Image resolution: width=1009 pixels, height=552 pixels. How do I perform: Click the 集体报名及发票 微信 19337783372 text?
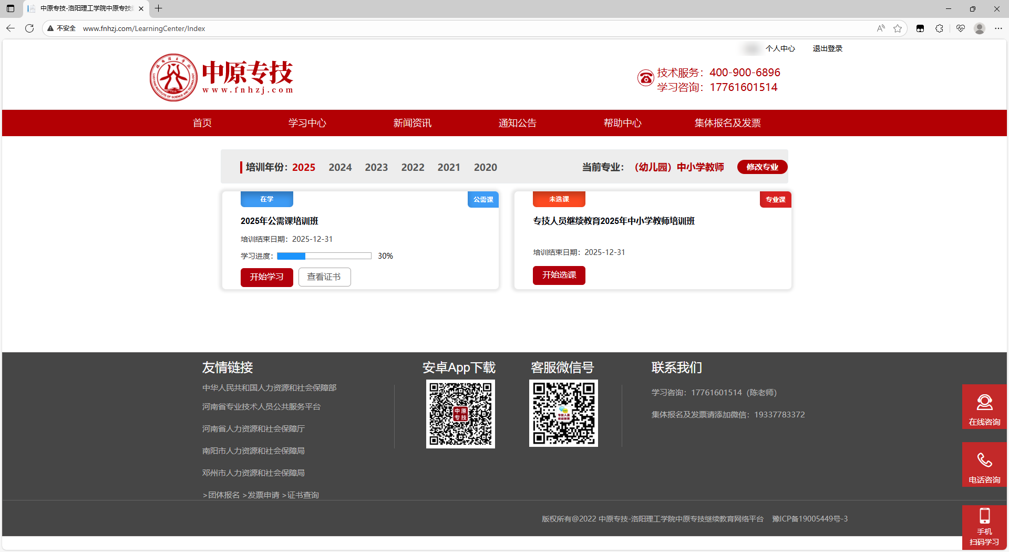pyautogui.click(x=728, y=414)
